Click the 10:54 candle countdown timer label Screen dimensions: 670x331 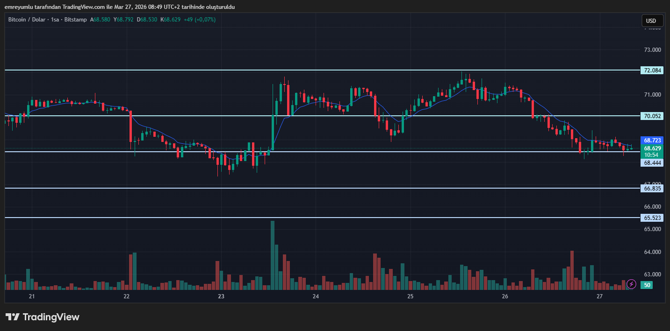click(x=652, y=155)
